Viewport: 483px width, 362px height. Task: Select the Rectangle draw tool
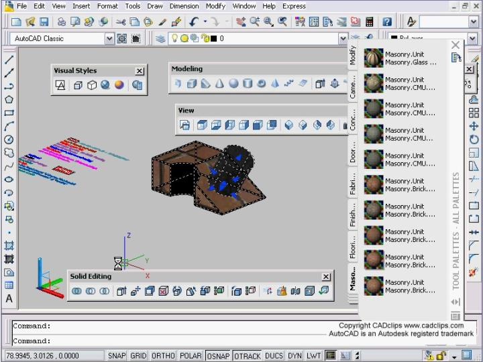click(x=9, y=113)
